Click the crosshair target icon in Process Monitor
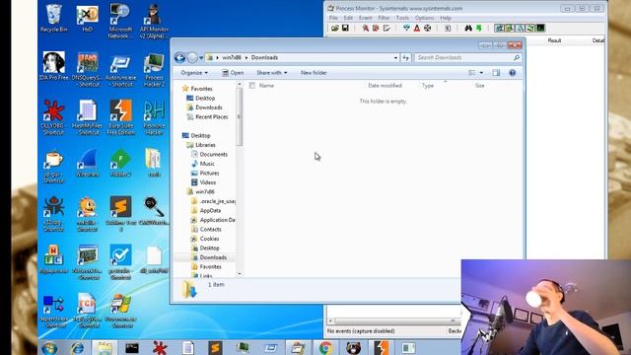 coord(427,29)
